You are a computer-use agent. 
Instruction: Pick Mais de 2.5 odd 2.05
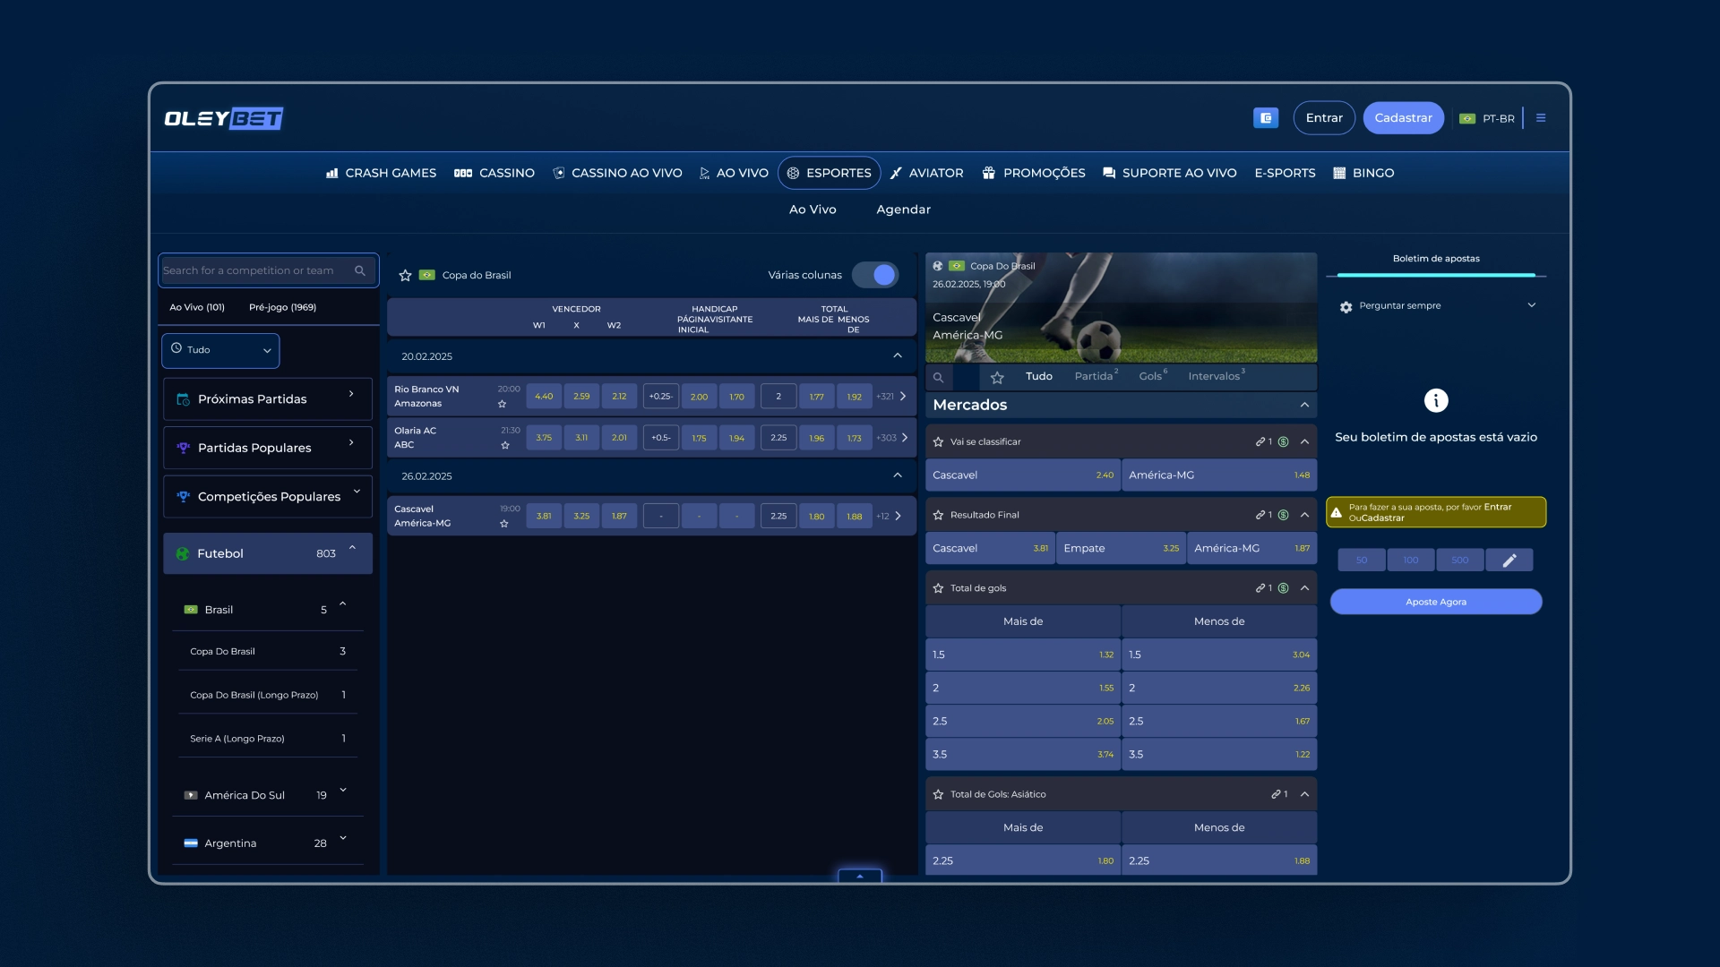click(x=1022, y=721)
